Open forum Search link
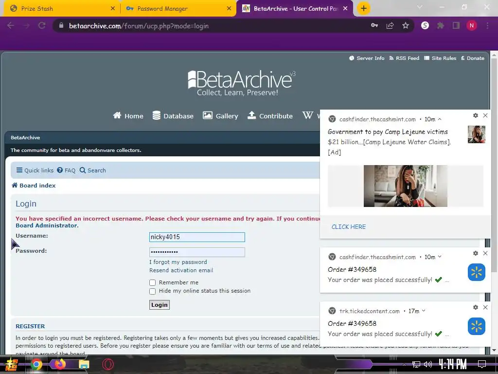 pyautogui.click(x=93, y=170)
